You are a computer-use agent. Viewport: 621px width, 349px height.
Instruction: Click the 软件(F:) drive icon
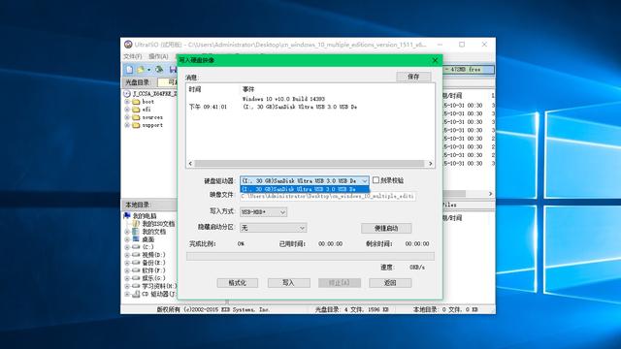point(136,270)
